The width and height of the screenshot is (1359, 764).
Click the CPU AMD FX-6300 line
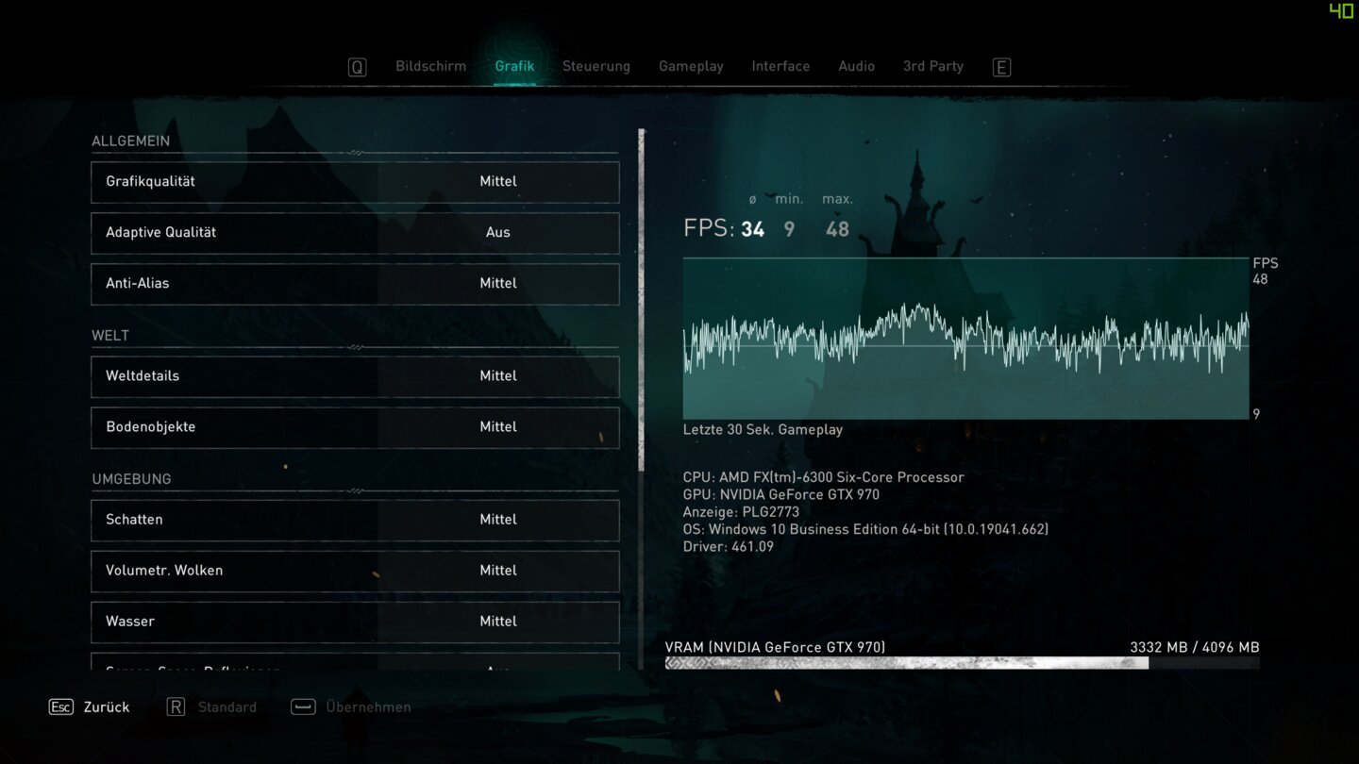pyautogui.click(x=824, y=477)
